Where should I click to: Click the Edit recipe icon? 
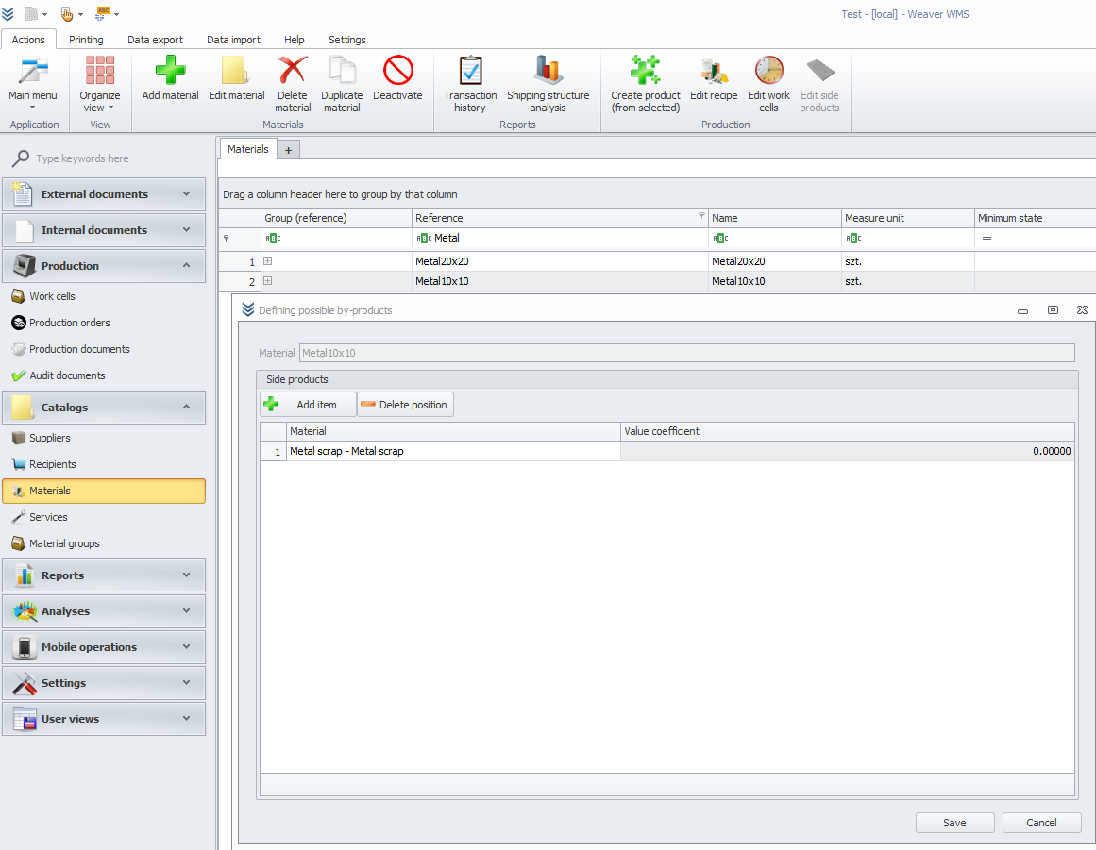(714, 71)
